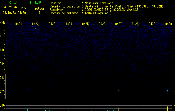Image resolution: width=175 pixels, height=111 pixels.
Task: Click the 0.9 kHz axis label
Action: point(2,64)
